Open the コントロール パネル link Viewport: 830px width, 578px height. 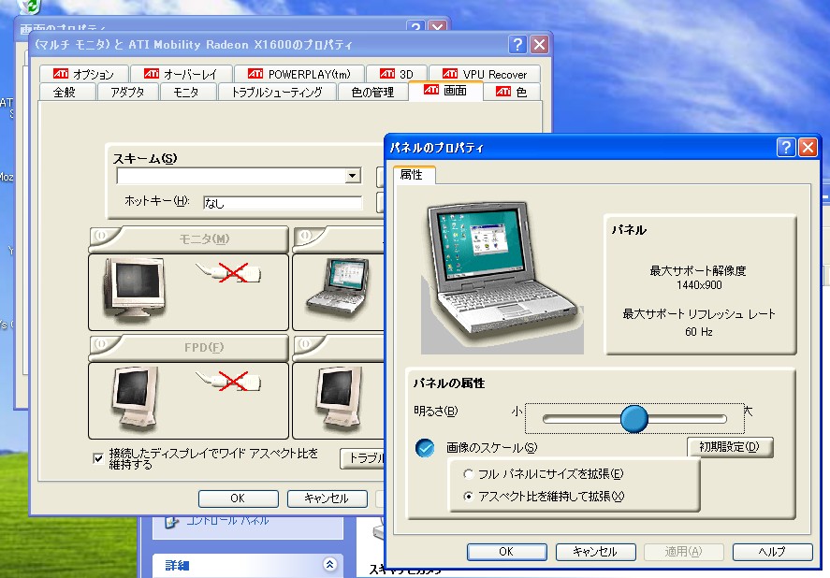click(227, 521)
